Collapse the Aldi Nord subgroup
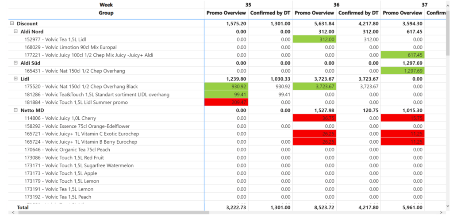Screen dimensions: 453x222 16,31
